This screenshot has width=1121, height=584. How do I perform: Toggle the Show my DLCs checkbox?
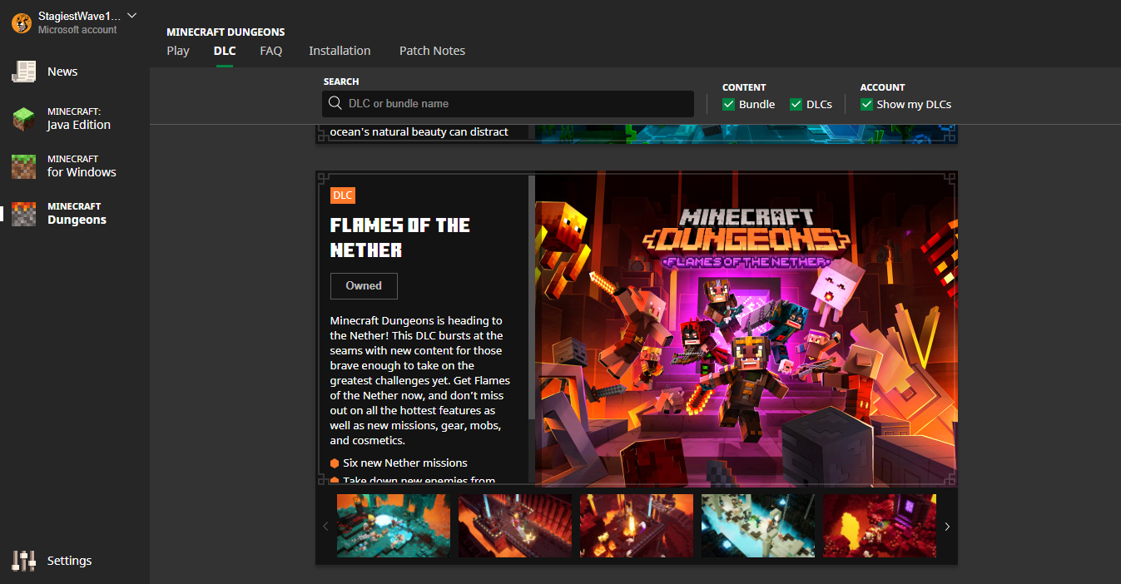pyautogui.click(x=866, y=104)
